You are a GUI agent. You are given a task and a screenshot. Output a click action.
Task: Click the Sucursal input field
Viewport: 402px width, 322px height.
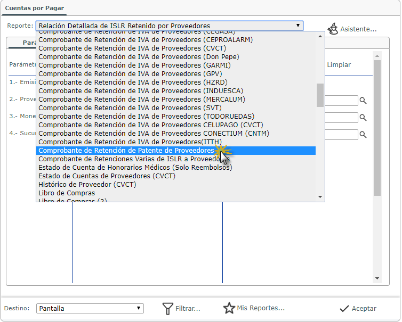pyautogui.click(x=341, y=134)
